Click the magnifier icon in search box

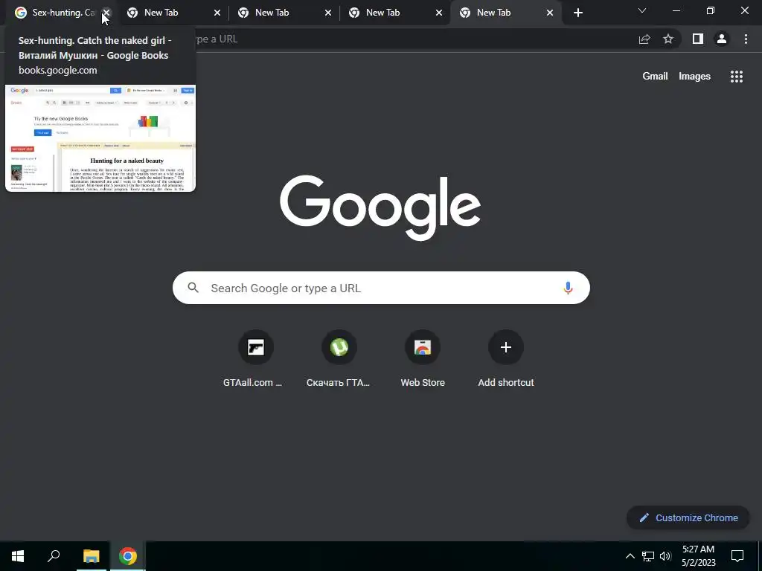[x=193, y=288]
